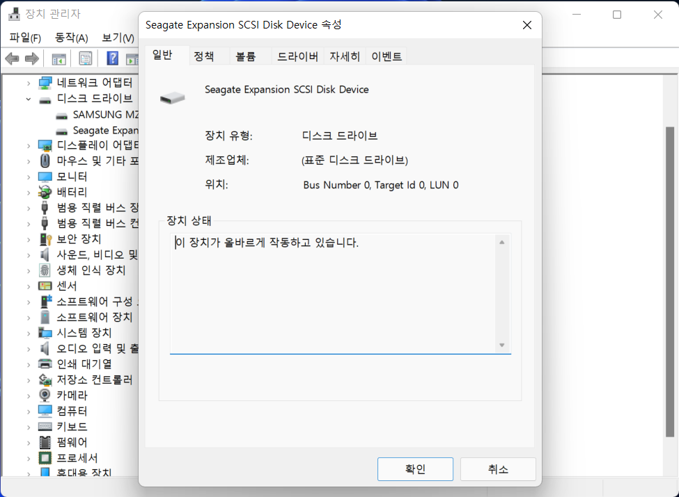This screenshot has width=679, height=497.
Task: Close the Seagate properties dialog
Action: tap(527, 25)
